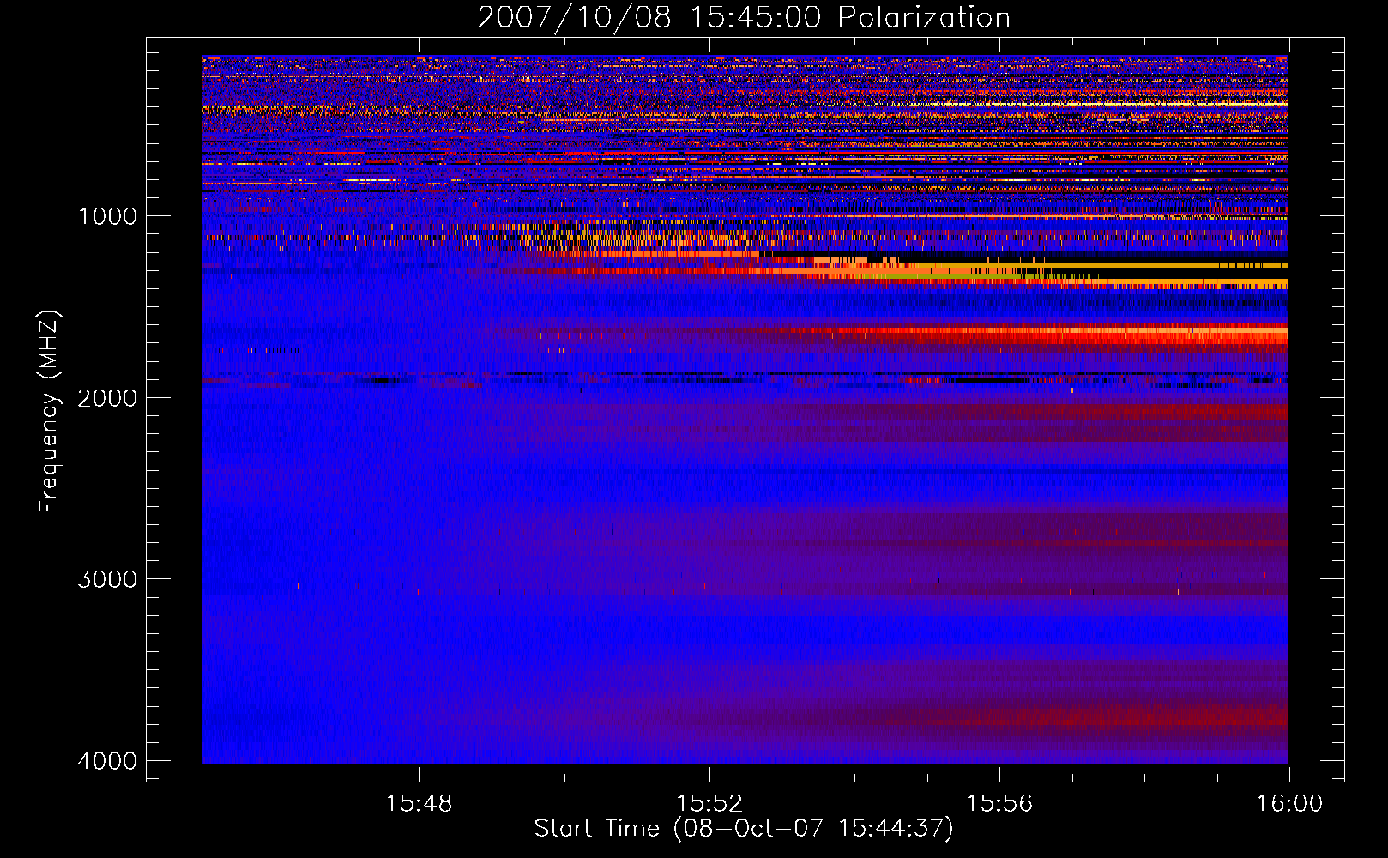Click the 15:56 time axis label
The width and height of the screenshot is (1388, 858).
coord(999,804)
